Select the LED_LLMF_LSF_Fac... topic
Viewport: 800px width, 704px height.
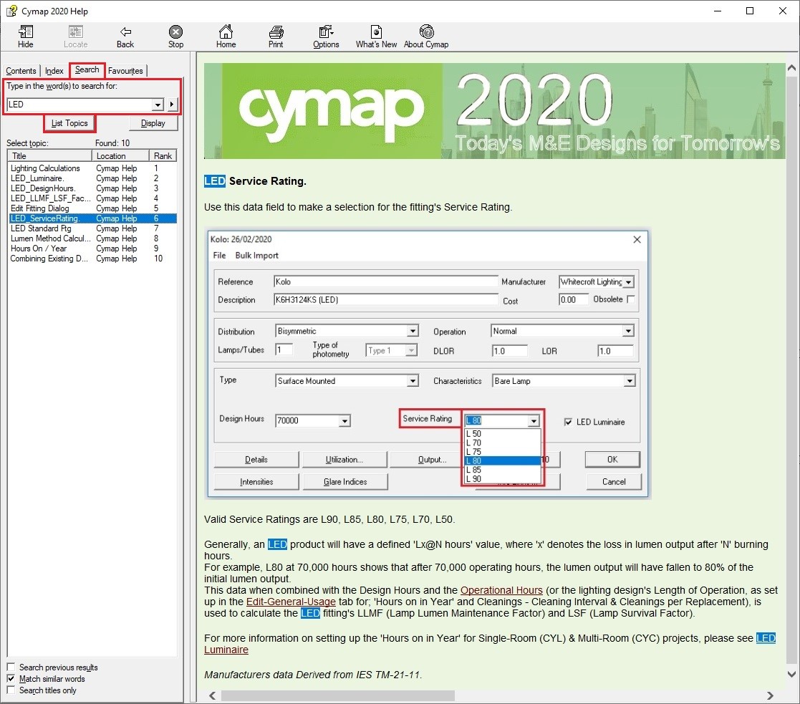pyautogui.click(x=92, y=198)
